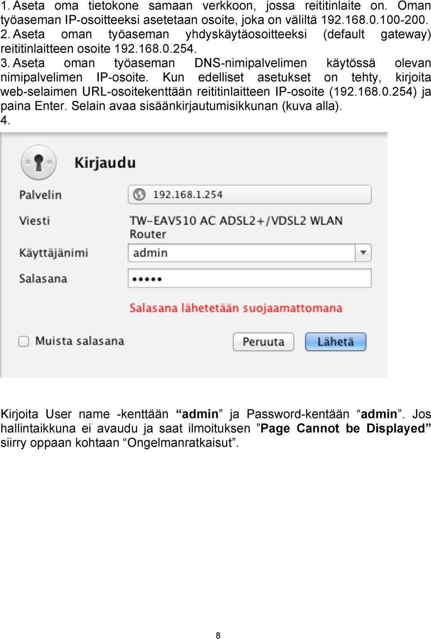Click the Salasana label
Screen dimensions: 431x639
coord(43,278)
